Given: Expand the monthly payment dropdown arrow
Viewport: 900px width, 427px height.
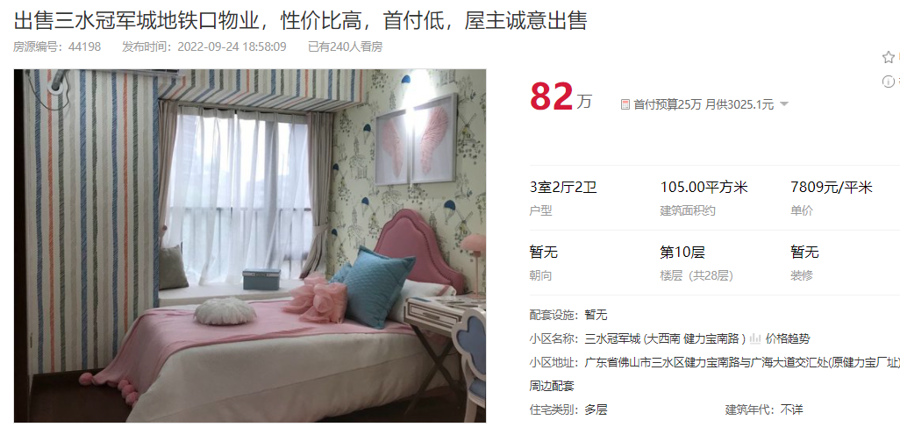Looking at the screenshot, I should (x=784, y=104).
